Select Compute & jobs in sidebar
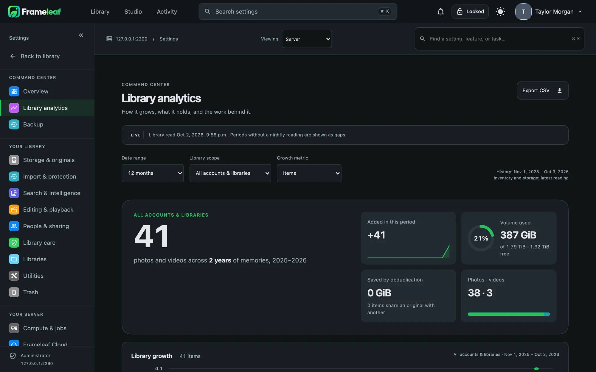Screen dimensions: 596x372 click(x=47, y=328)
